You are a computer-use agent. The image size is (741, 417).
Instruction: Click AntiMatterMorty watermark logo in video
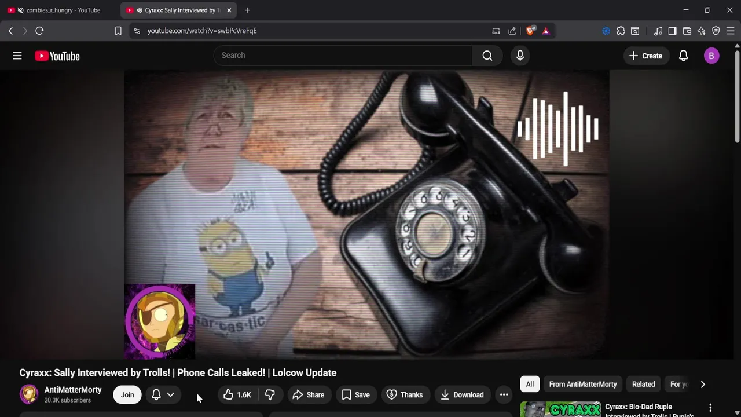point(160,321)
